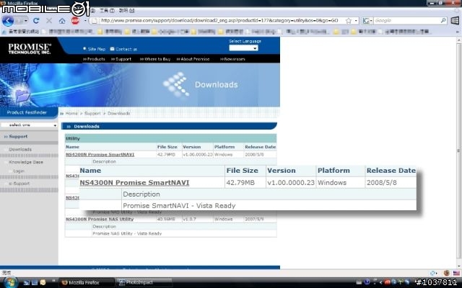Open the Product Fastfinder 'select one' dropdown
The image size is (462, 288).
(29, 125)
